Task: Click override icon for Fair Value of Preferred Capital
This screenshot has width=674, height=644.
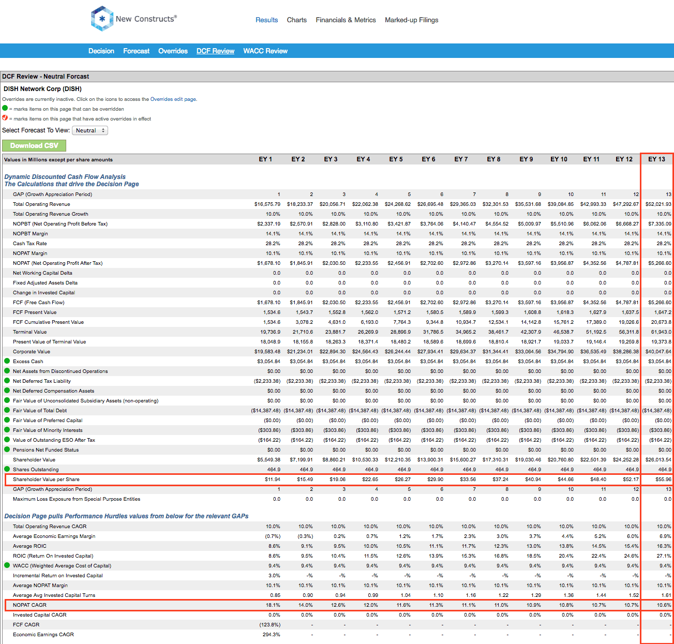Action: (x=7, y=420)
